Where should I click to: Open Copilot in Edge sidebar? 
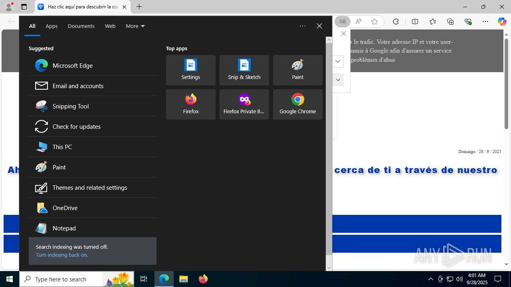point(502,22)
